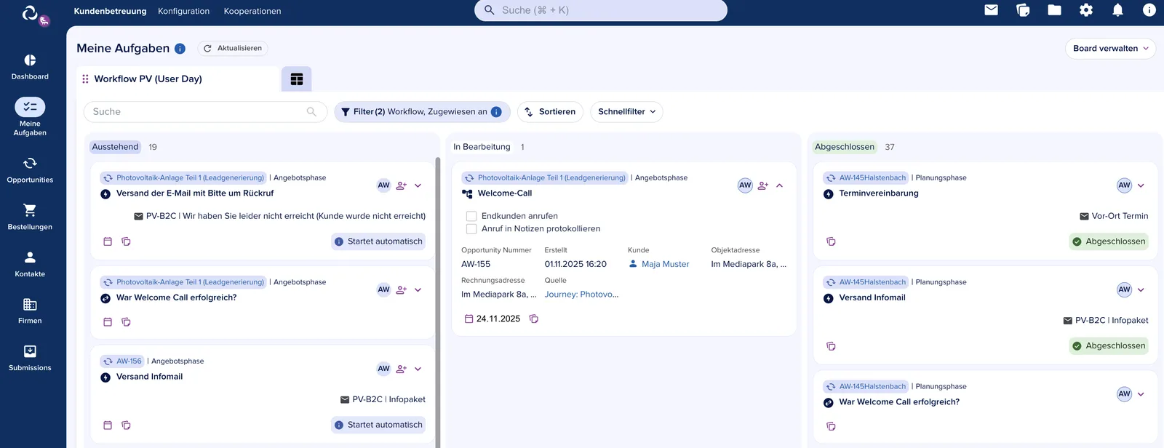Click copy icon next to 24.11.2025
This screenshot has width=1164, height=448.
click(534, 319)
